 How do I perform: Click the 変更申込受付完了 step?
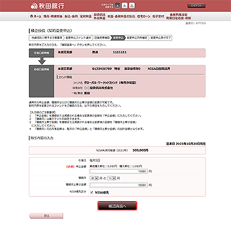(x=161, y=38)
